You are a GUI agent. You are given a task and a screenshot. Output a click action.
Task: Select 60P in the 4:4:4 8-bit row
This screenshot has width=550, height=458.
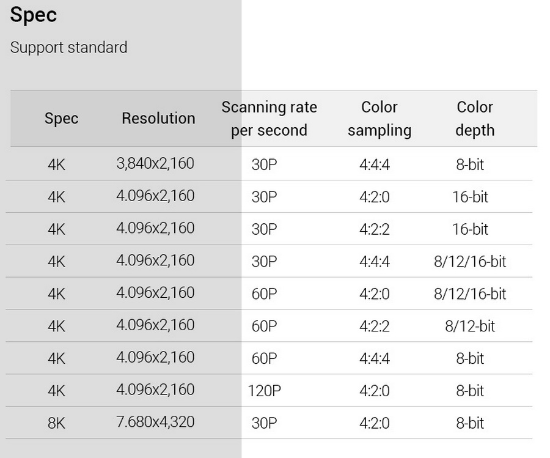coord(264,358)
